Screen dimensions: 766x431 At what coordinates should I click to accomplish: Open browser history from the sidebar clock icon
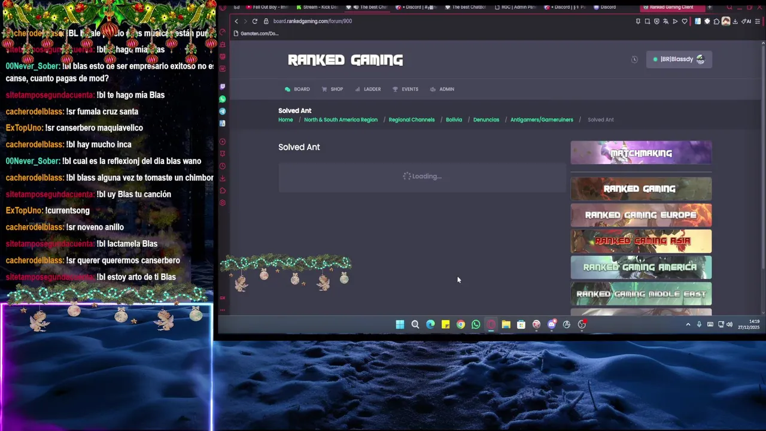(x=223, y=166)
